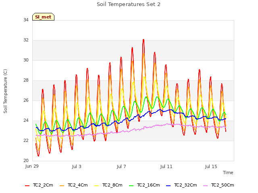Click the orange TC2_4Cm legend color marker
258x193 pixels.
(x=62, y=185)
